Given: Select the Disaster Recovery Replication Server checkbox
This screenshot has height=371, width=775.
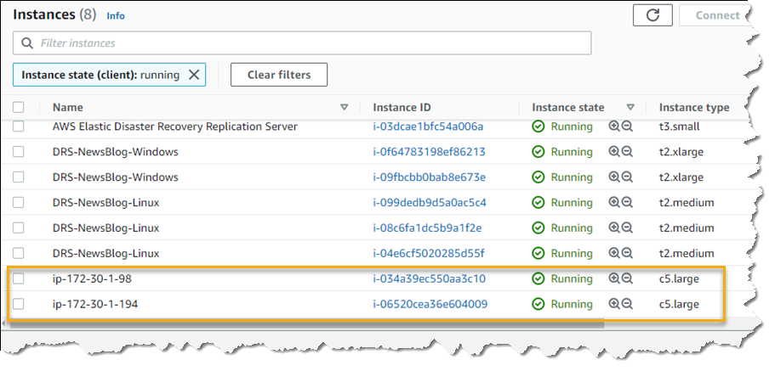Looking at the screenshot, I should pos(18,126).
